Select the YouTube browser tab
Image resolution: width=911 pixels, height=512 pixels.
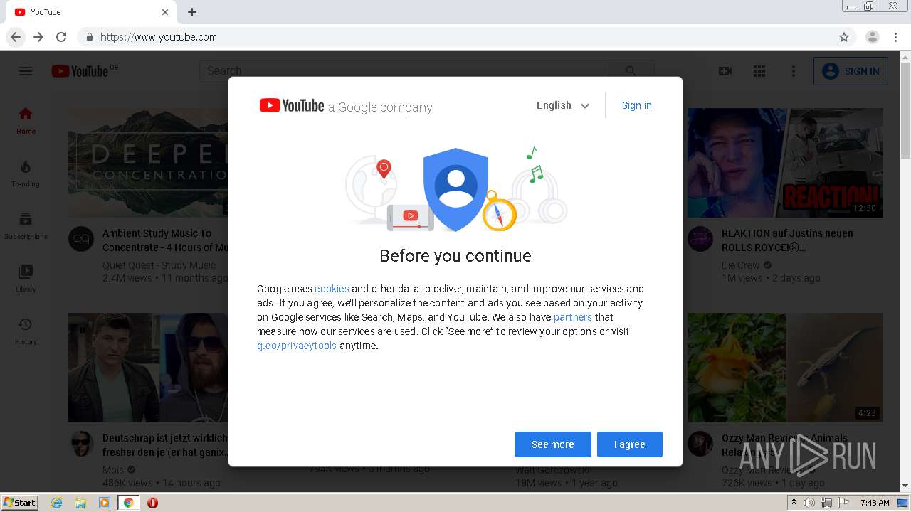(x=90, y=12)
